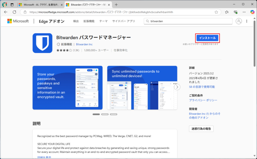Click the SECURE YOUR DIGITAL LIFE text
Screen dimensions: 257x159
click(x=54, y=144)
